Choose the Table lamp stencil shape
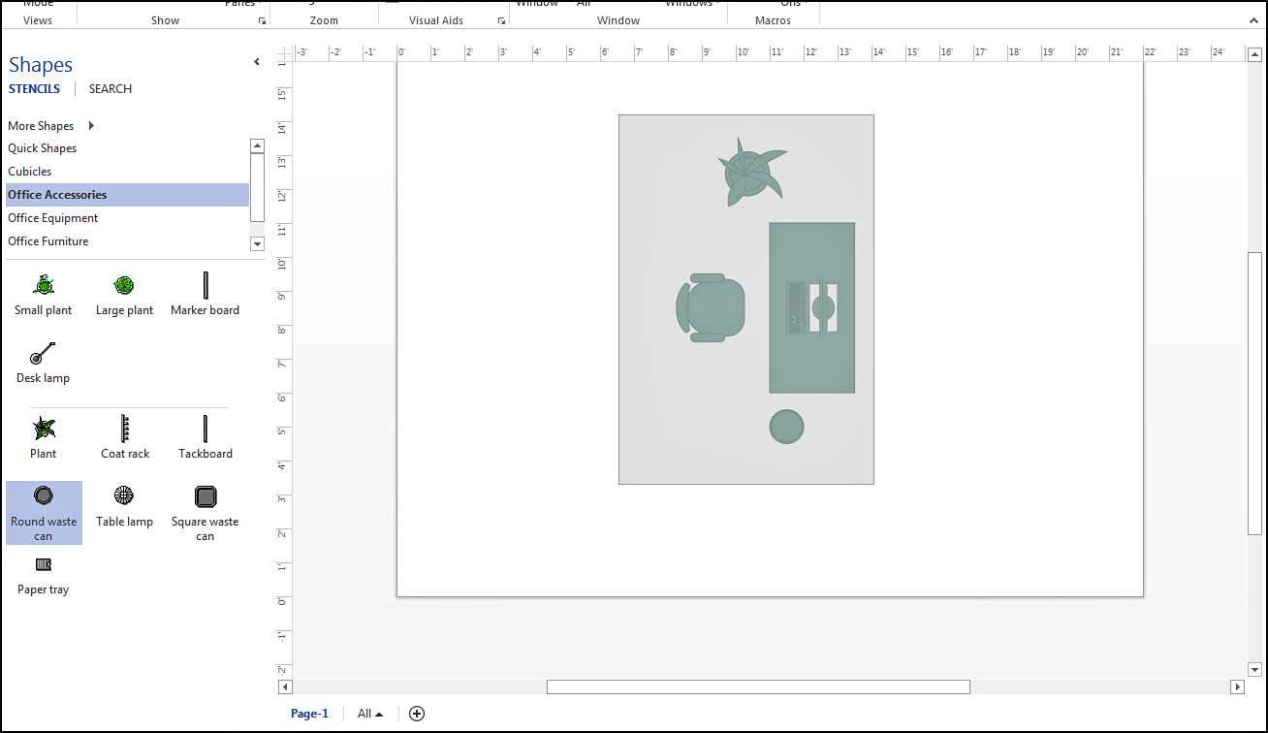 (x=124, y=507)
